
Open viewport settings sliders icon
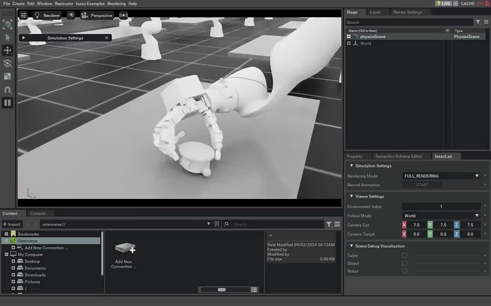point(23,15)
